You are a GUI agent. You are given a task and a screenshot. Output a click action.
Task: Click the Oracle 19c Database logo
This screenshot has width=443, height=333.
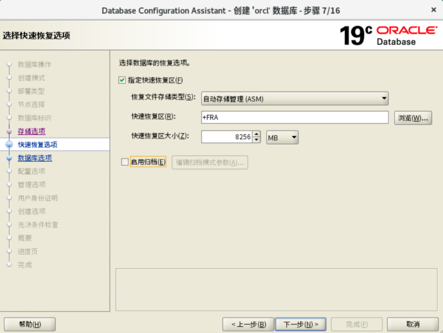(x=387, y=35)
